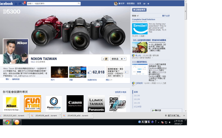Open the 20140106_e0d torrent download
This screenshot has width=222, height=138.
77,116
